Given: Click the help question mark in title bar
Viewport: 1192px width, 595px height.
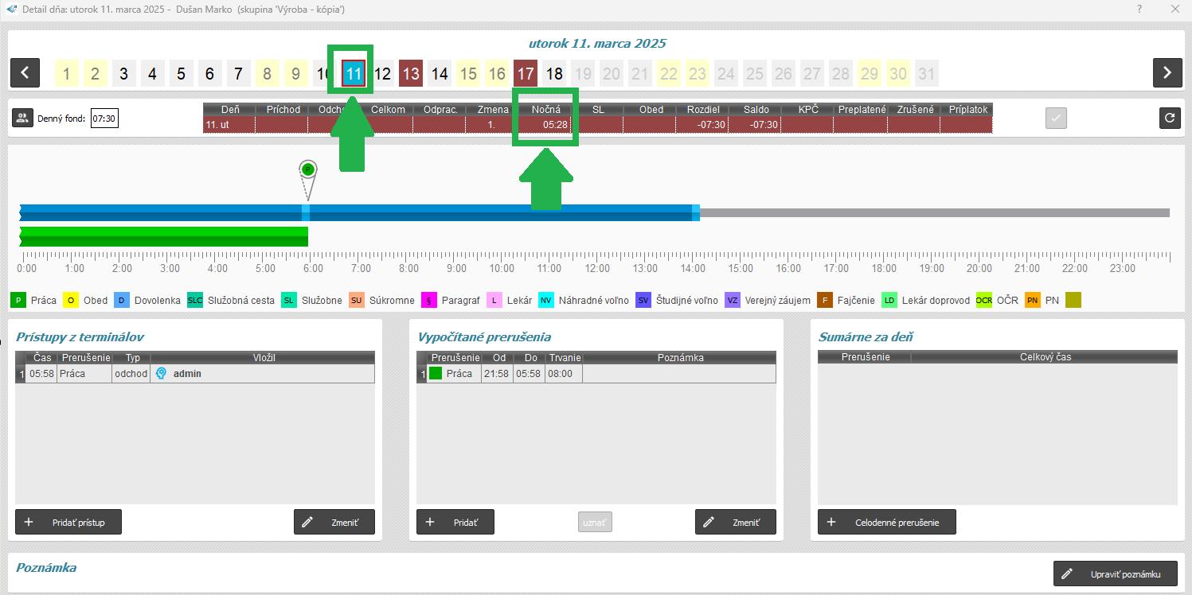Looking at the screenshot, I should 1139,10.
